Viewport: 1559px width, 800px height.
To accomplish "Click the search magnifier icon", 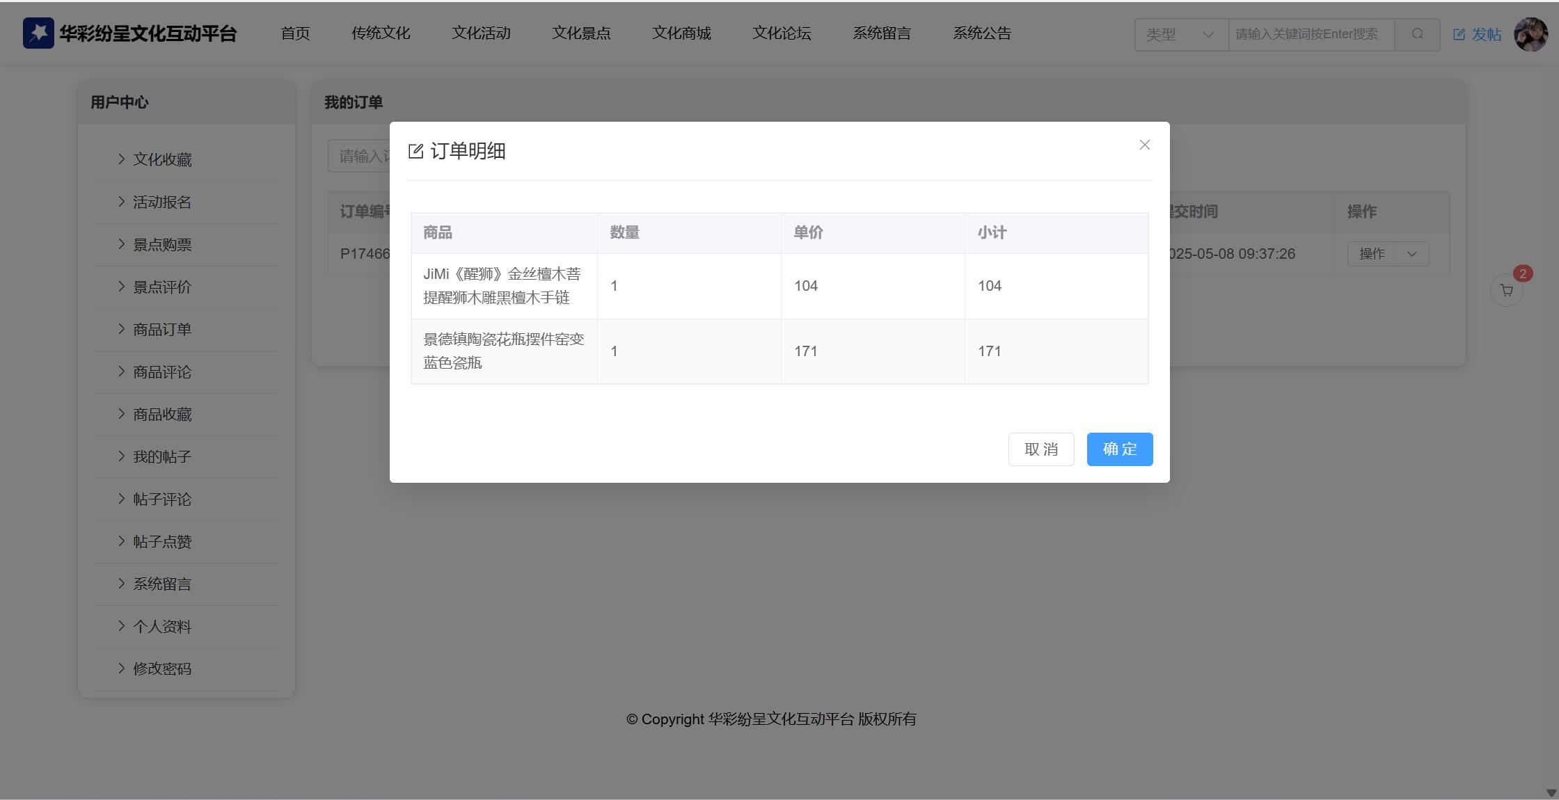I will click(1417, 34).
